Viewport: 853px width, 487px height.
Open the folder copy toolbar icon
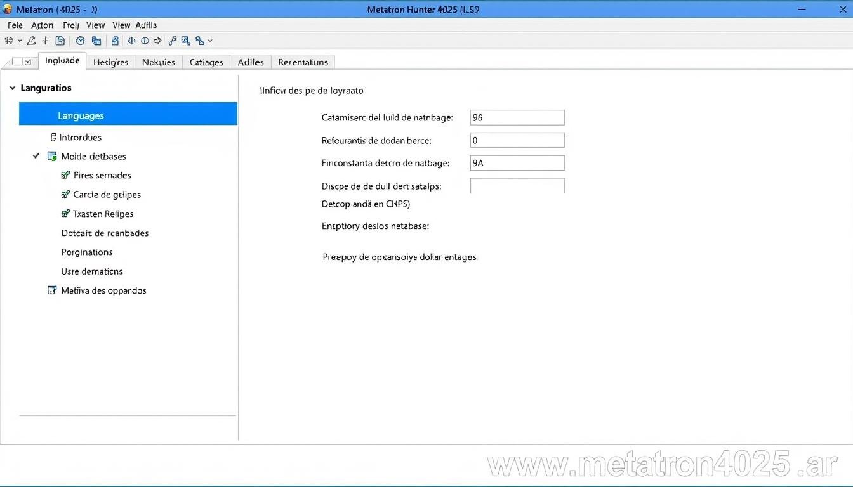(96, 40)
